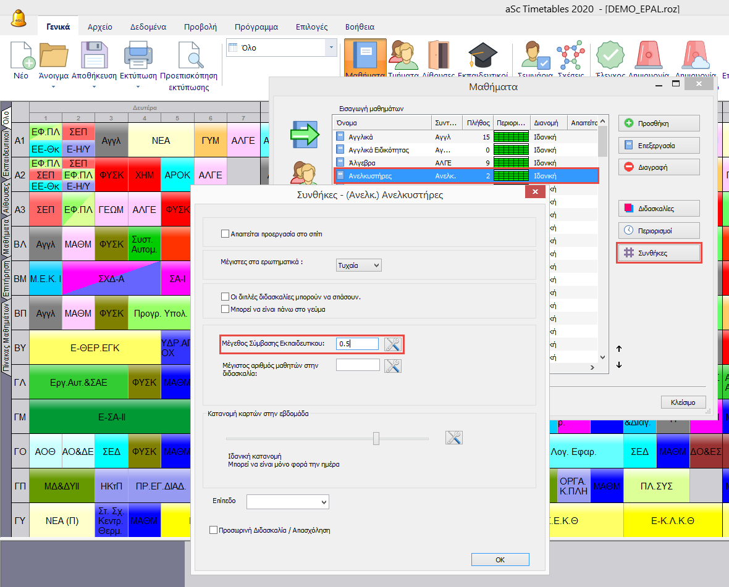This screenshot has height=587, width=729.
Task: Toggle Μπορεί να είναι πάνω στο γεύμα
Action: (x=225, y=309)
